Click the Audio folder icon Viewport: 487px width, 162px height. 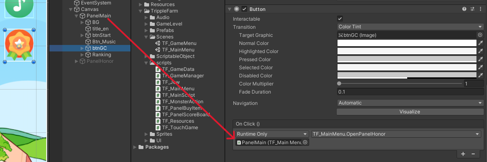152,17
